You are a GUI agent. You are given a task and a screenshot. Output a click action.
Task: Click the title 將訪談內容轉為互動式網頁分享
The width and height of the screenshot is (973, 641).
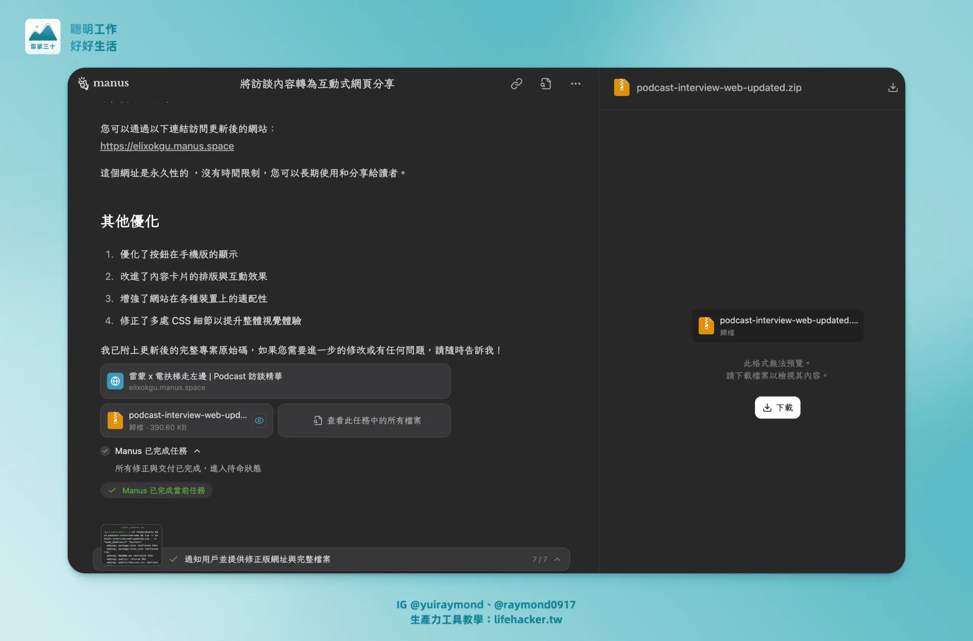point(317,84)
